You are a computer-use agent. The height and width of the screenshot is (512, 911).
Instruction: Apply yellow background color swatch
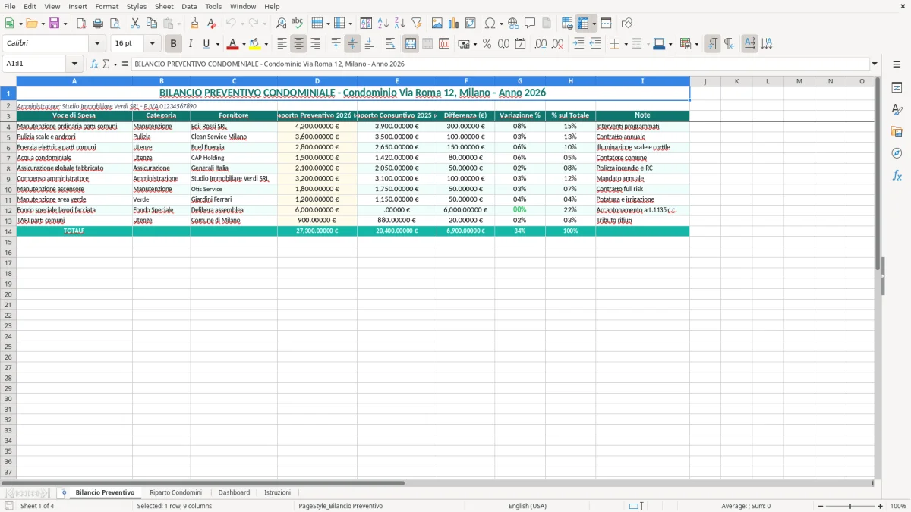255,44
